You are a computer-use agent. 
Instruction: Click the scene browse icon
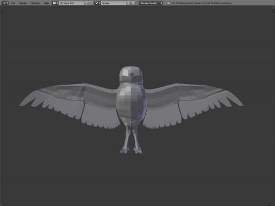click(x=97, y=3)
